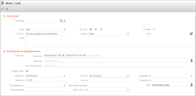The height and width of the screenshot is (96, 196).
Task: Click inside the Text area
Action: (x=109, y=41)
